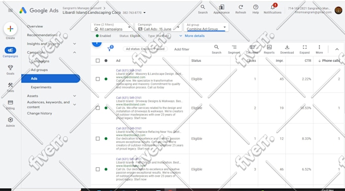Open the Driveway Designs ad headline link
Screen dimensions: 345x191
click(129, 98)
